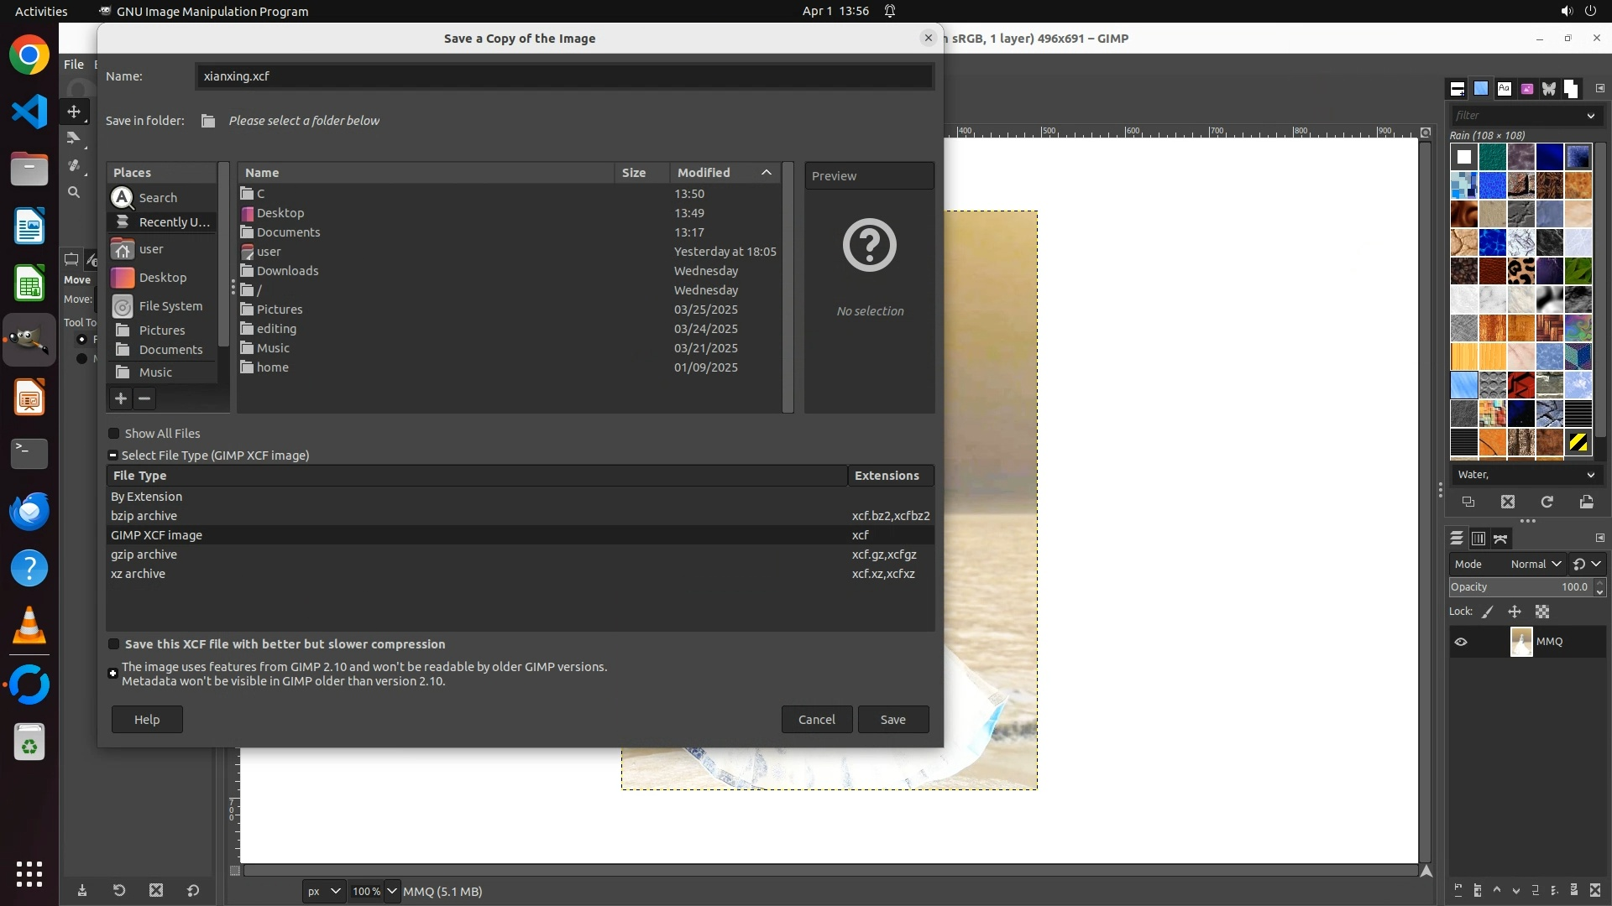Enable the Show All Files checkbox
Image resolution: width=1612 pixels, height=906 pixels.
pos(114,434)
